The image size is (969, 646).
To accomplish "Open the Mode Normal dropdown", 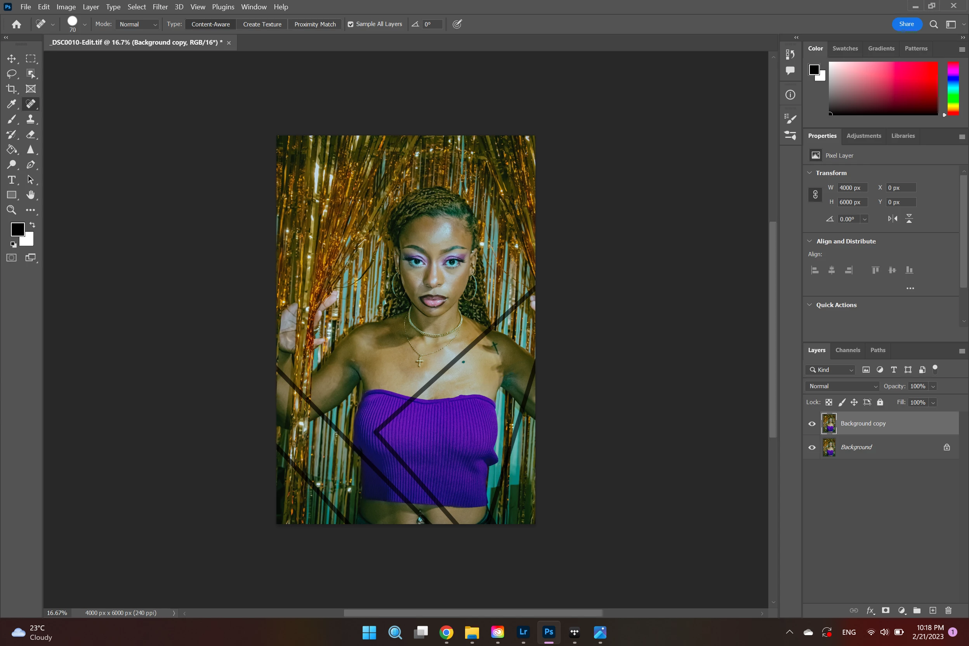I will point(137,24).
